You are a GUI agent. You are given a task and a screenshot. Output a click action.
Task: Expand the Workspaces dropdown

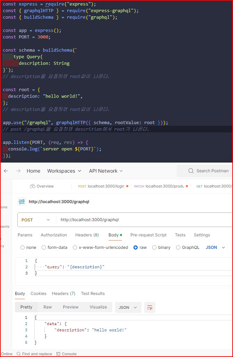tap(64, 171)
